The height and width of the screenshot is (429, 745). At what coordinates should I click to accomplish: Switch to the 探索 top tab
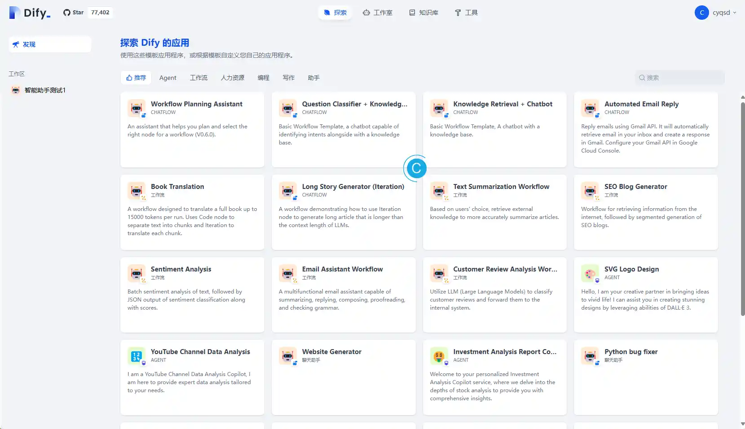pyautogui.click(x=335, y=13)
